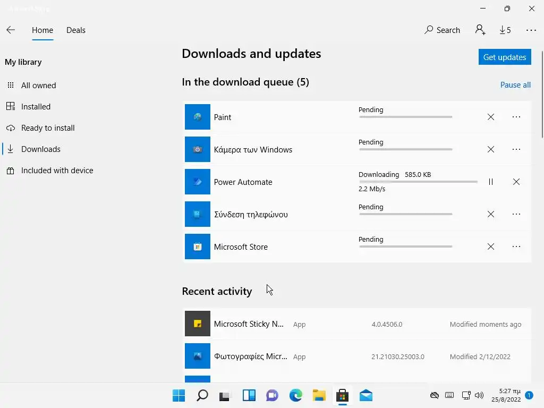Open more options for Σύνδεση τηλεφώνου
The height and width of the screenshot is (408, 544).
516,214
